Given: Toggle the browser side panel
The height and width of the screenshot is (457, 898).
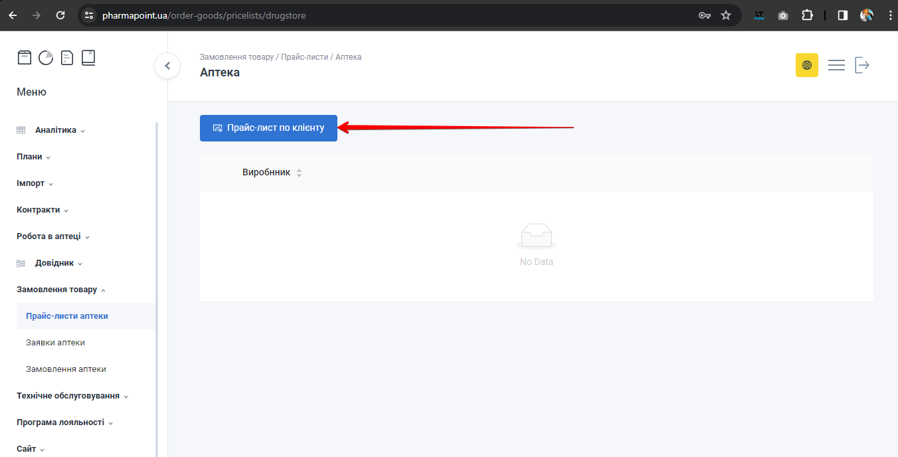Looking at the screenshot, I should click(x=842, y=15).
